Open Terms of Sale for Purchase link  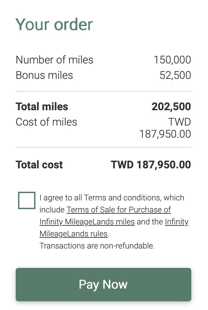click(x=118, y=210)
